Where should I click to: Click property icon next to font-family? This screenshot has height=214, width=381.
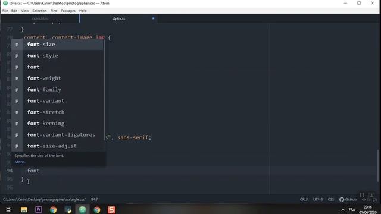(17, 90)
